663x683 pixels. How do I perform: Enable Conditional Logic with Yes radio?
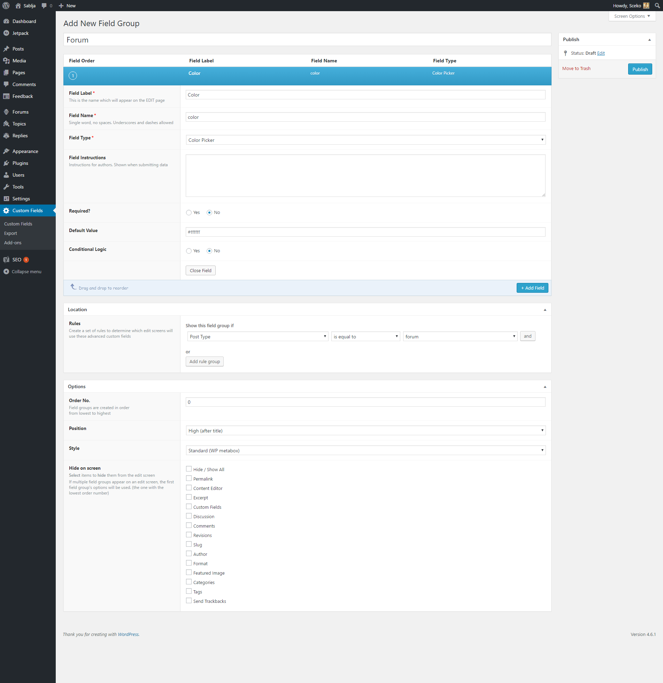point(189,251)
